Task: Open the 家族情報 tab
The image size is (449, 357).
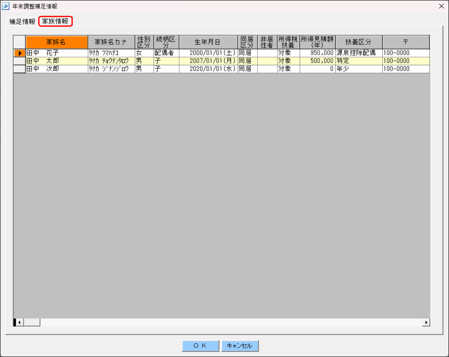Action: (x=55, y=21)
